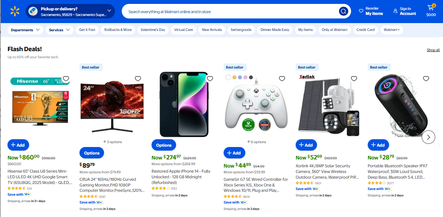Click the next carousel arrow
Screen dimensions: 443x217
428,137
